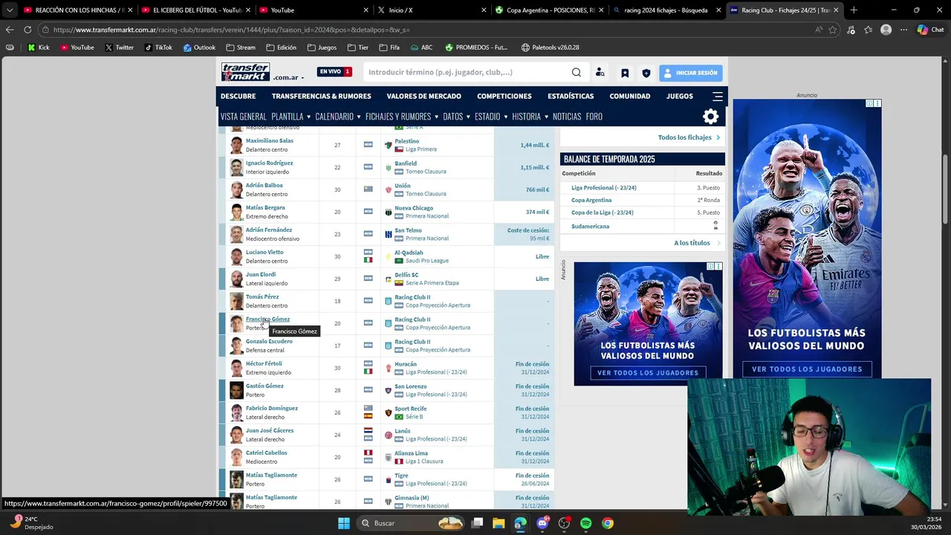951x535 pixels.
Task: Add page to favorites star icon
Action: 833,30
